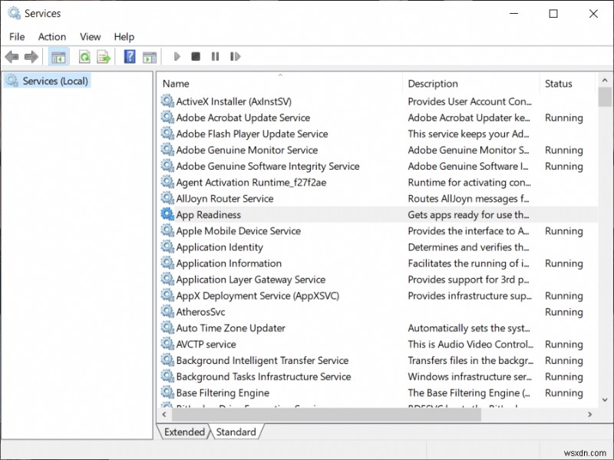Viewport: 614px width, 460px height.
Task: Open the Action menu
Action: click(51, 36)
